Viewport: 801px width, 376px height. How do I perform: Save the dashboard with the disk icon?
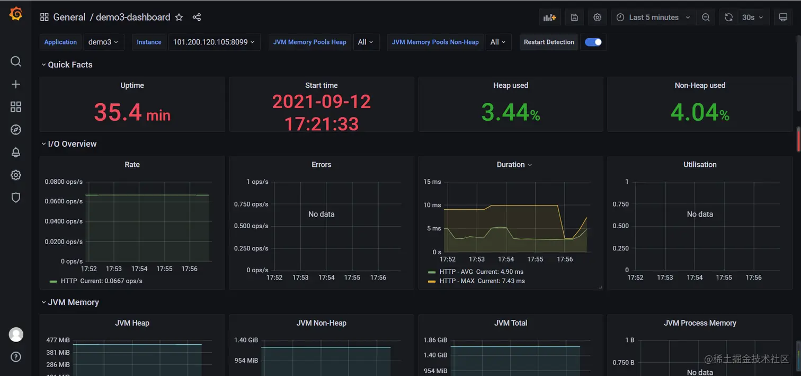coord(574,17)
